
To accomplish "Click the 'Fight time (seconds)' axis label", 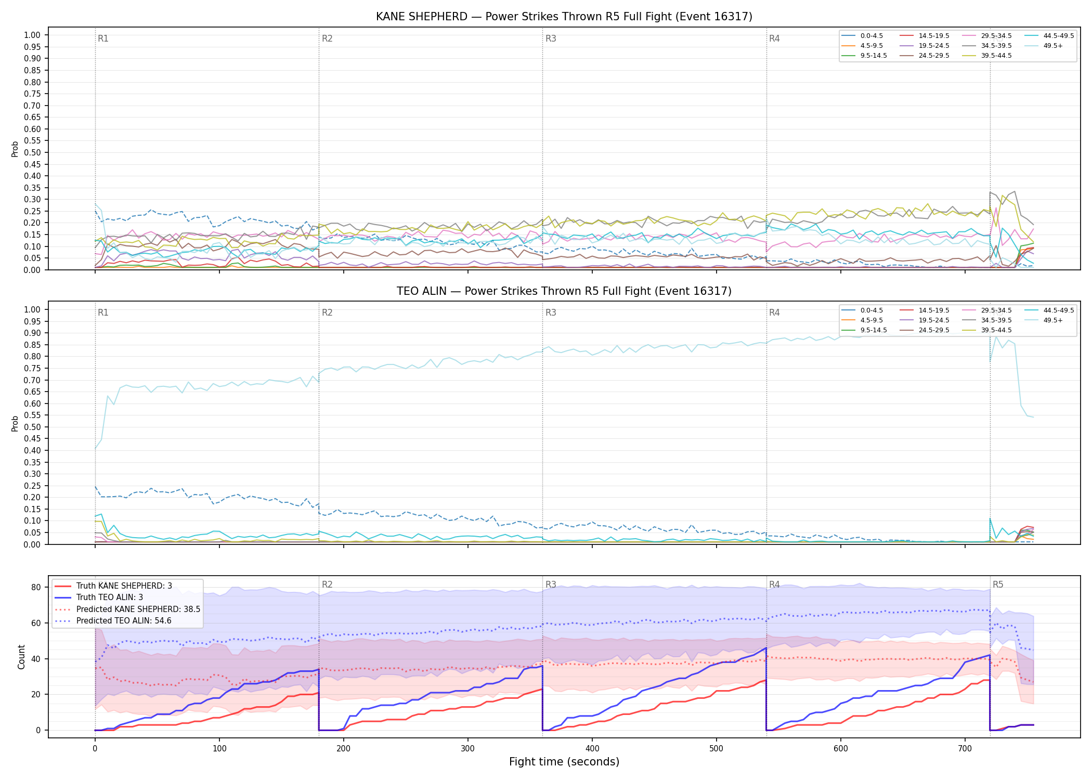I will point(564,762).
